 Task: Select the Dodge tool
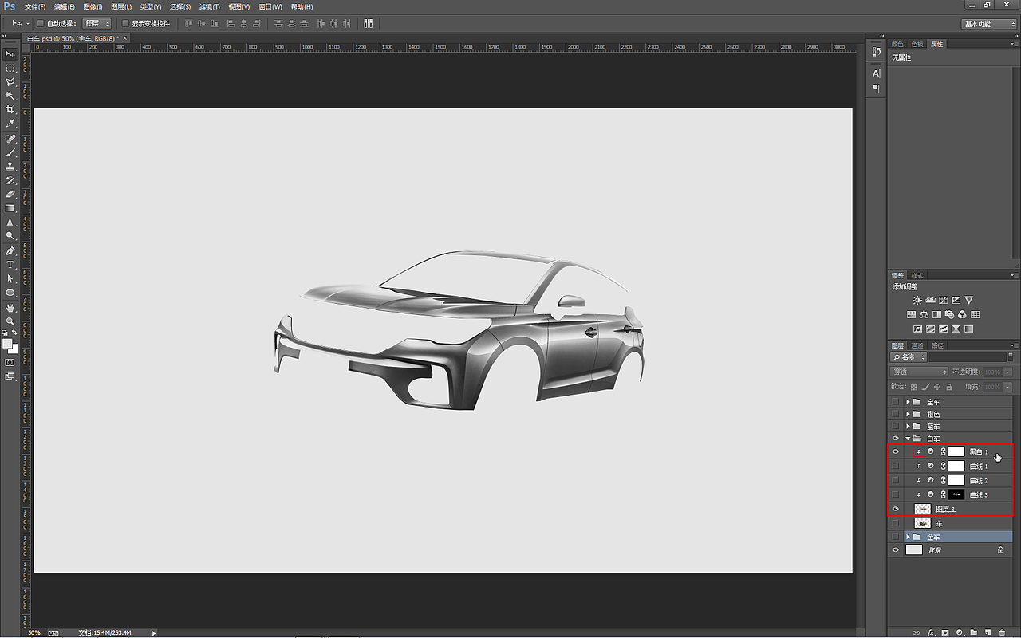10,236
